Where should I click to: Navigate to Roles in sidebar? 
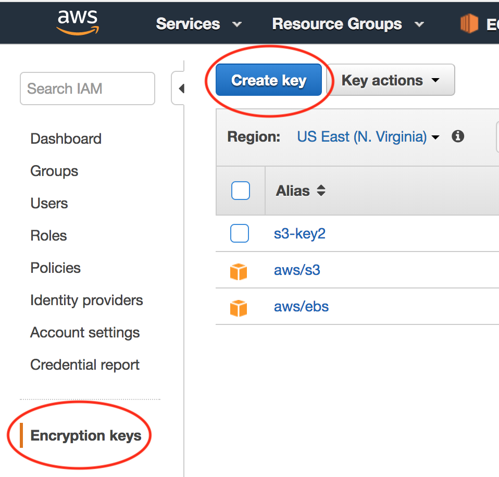coord(48,235)
